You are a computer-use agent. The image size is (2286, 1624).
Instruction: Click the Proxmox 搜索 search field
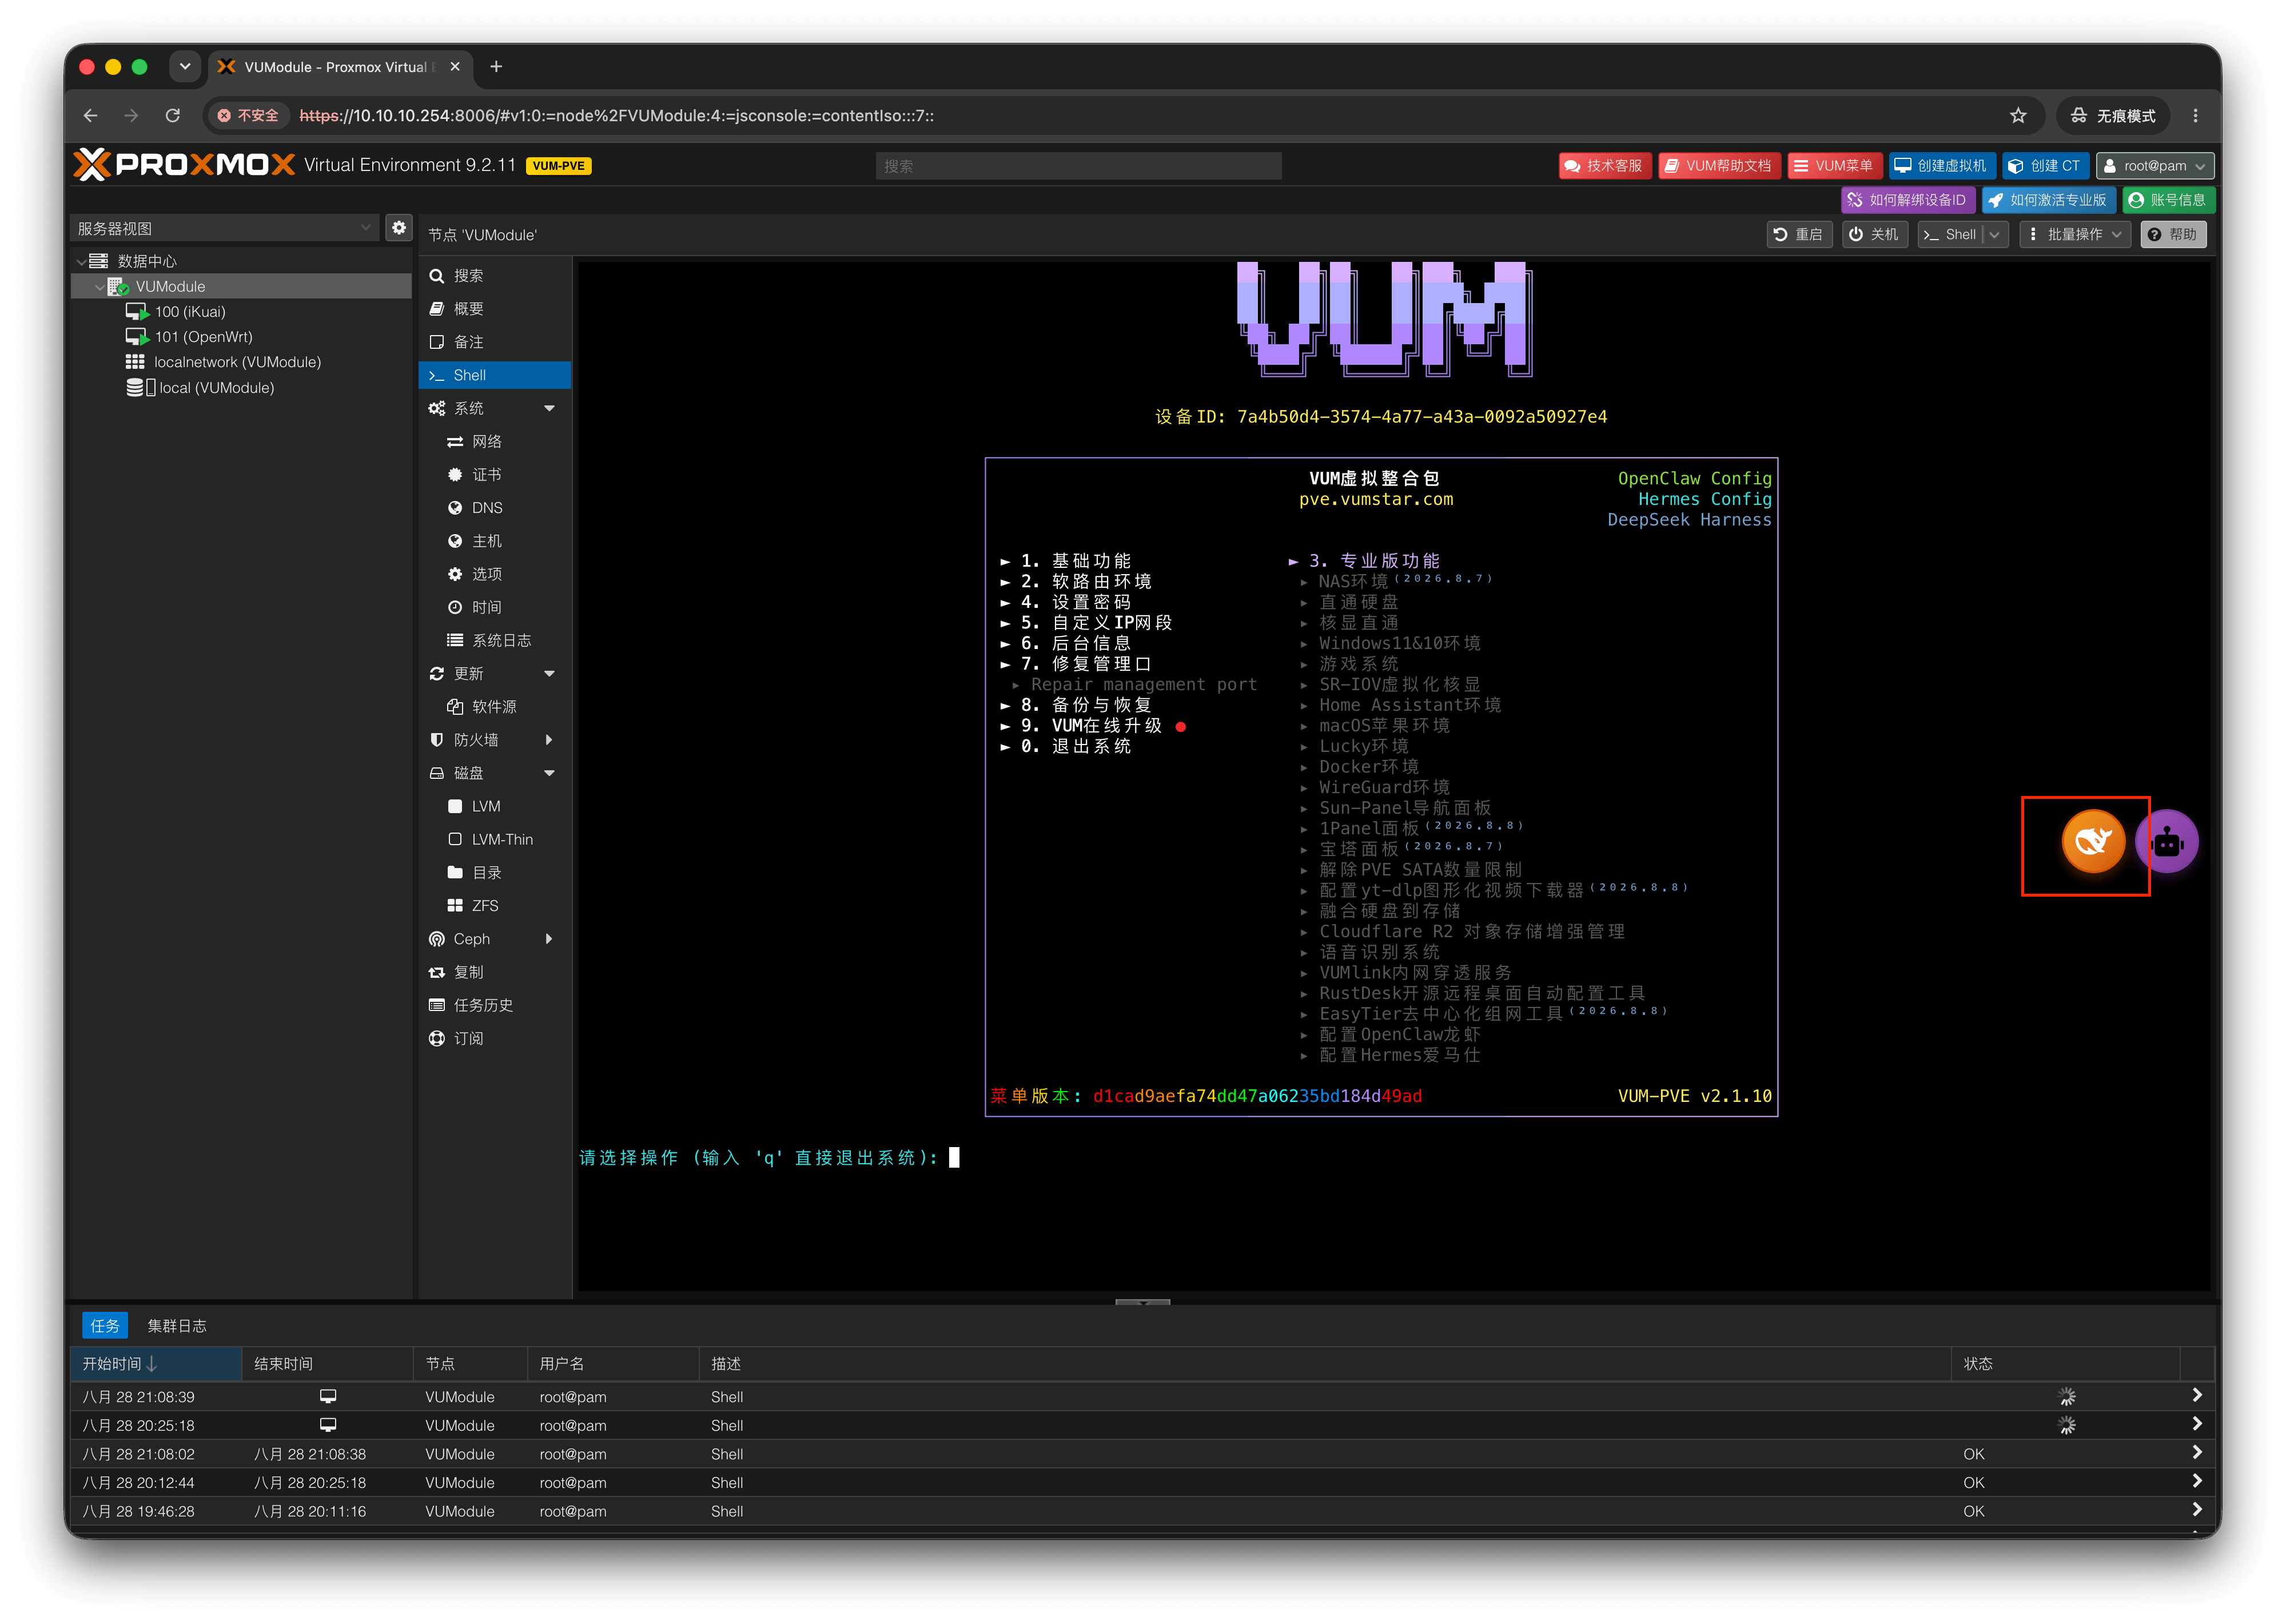click(x=1078, y=166)
